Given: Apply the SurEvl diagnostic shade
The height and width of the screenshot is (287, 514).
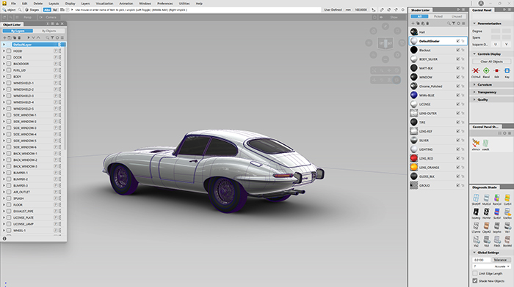Looking at the screenshot, I should pos(497,212).
